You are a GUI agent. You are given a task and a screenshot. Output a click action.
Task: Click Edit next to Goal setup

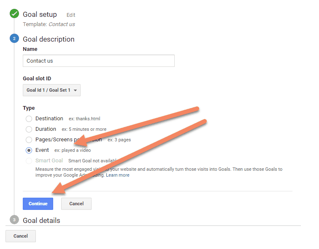pos(71,15)
